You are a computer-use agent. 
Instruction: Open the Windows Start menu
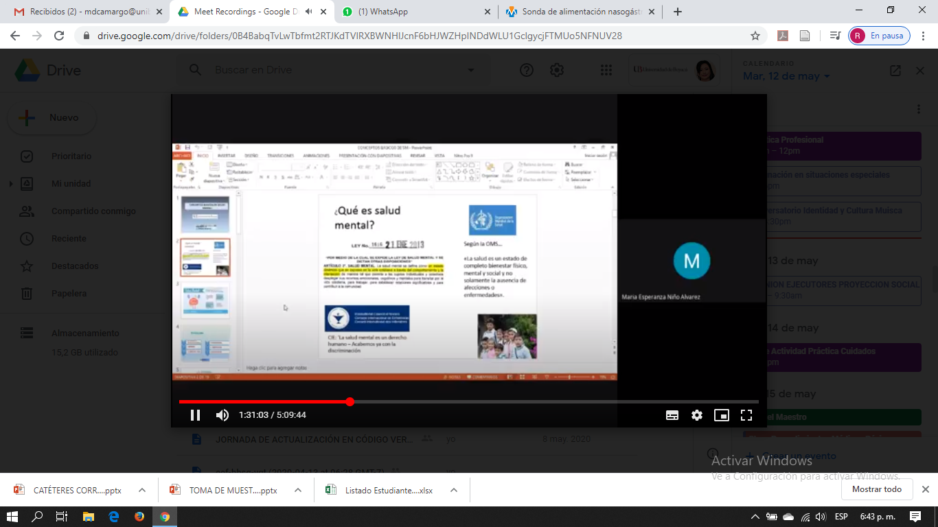pyautogui.click(x=12, y=516)
